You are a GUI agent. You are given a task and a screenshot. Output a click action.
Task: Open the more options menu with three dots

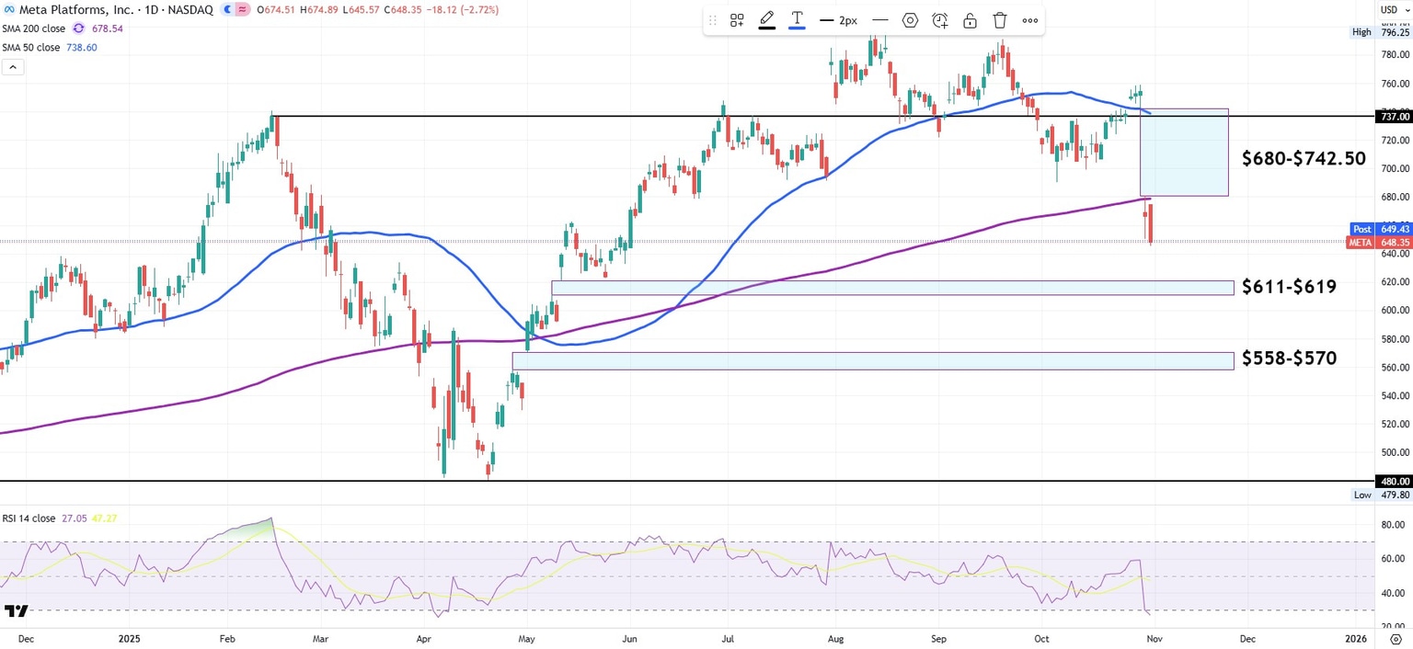coord(1030,19)
